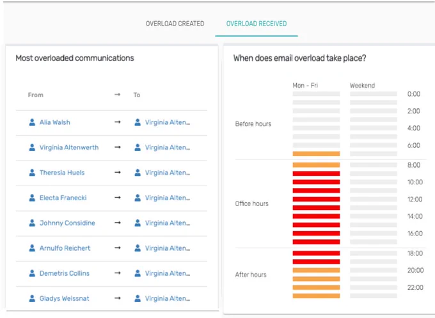The width and height of the screenshot is (435, 318).
Task: Select the orange Mon-Fri bar at 8:00
Action: [316, 165]
